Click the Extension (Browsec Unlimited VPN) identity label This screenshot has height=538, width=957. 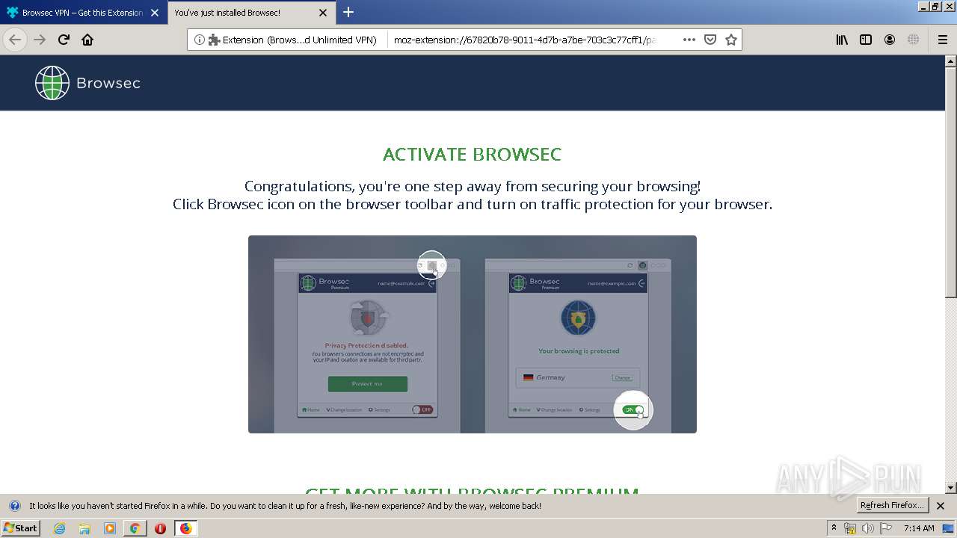click(x=293, y=40)
